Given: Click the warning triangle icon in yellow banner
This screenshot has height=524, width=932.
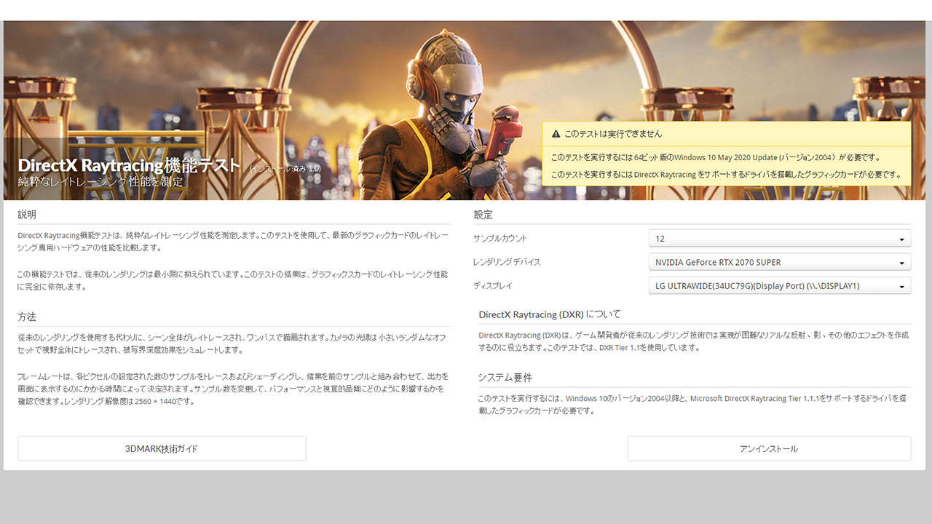Looking at the screenshot, I should (x=556, y=134).
